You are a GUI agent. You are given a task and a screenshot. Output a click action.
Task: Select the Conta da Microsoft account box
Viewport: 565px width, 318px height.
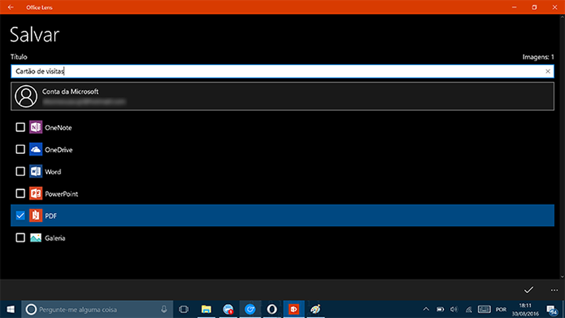[x=282, y=96]
